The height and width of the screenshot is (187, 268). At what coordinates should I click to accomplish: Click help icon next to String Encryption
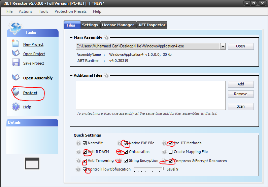[119, 160]
